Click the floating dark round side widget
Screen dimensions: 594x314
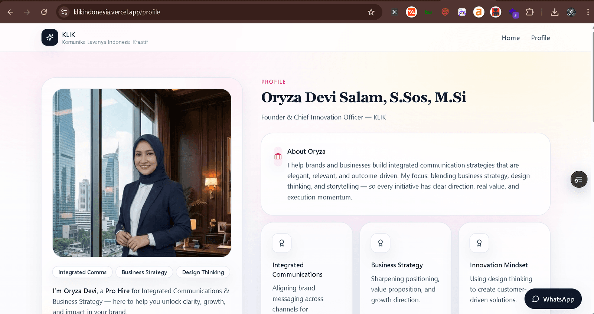tap(579, 179)
